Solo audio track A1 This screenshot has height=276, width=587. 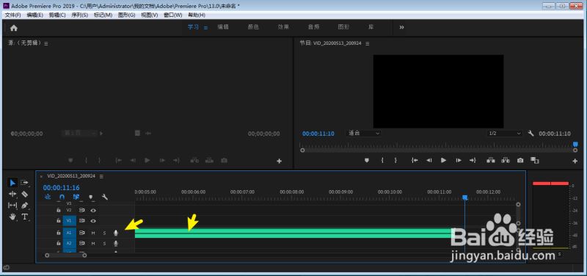coord(104,233)
